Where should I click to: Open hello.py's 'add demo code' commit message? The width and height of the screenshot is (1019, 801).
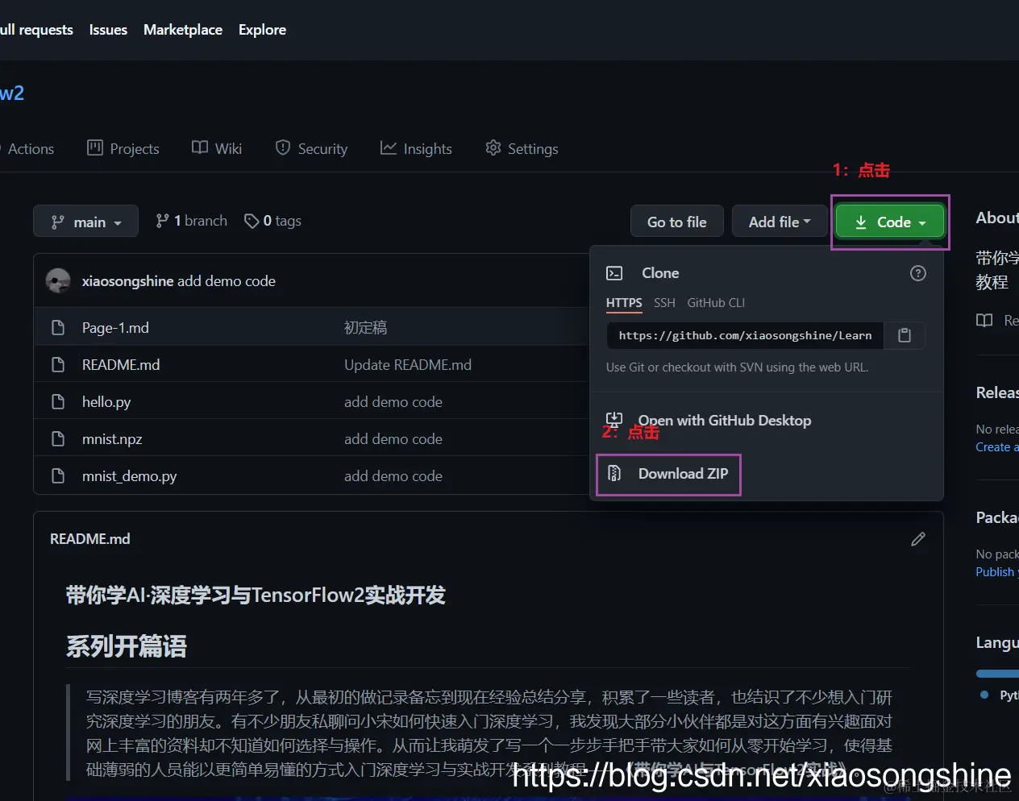[393, 402]
